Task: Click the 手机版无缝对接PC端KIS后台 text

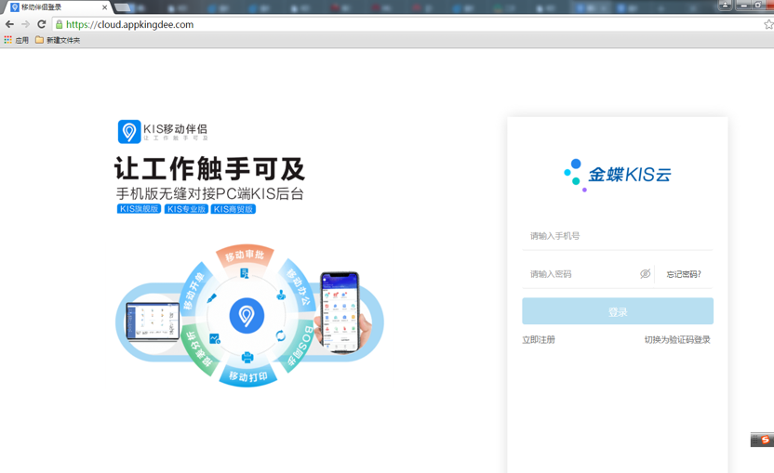Action: (210, 194)
